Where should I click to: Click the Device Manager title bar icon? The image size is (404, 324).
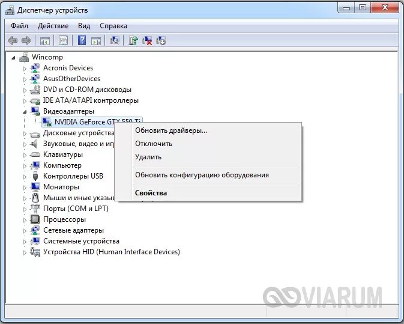tap(10, 10)
